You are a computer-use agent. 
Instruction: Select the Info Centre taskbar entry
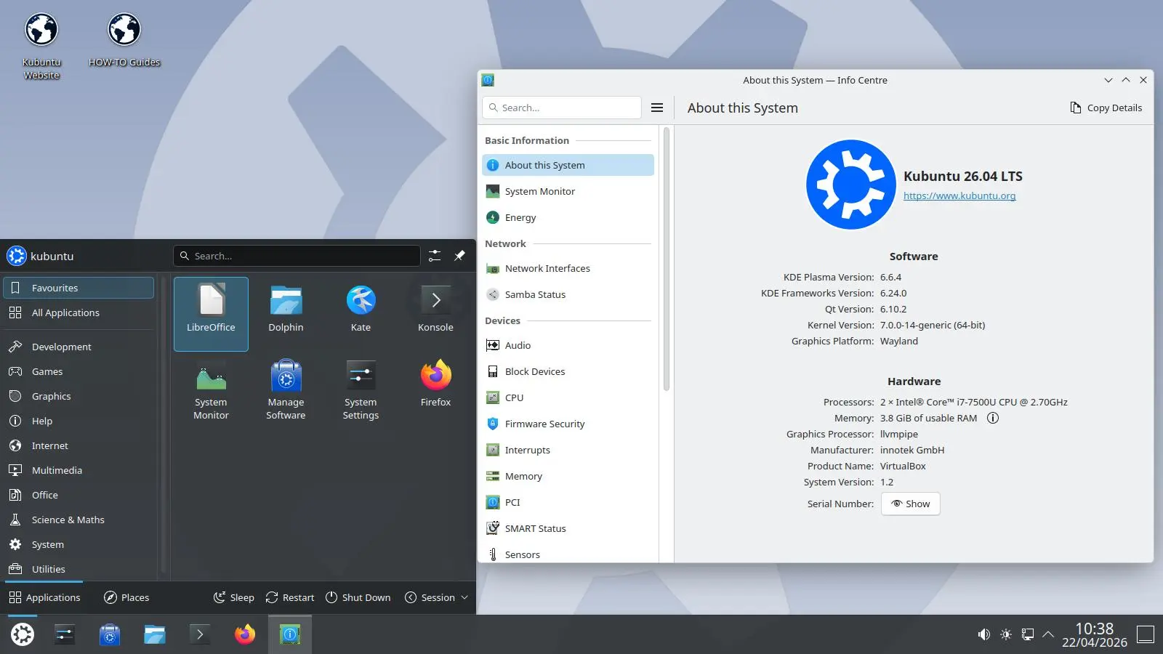290,634
